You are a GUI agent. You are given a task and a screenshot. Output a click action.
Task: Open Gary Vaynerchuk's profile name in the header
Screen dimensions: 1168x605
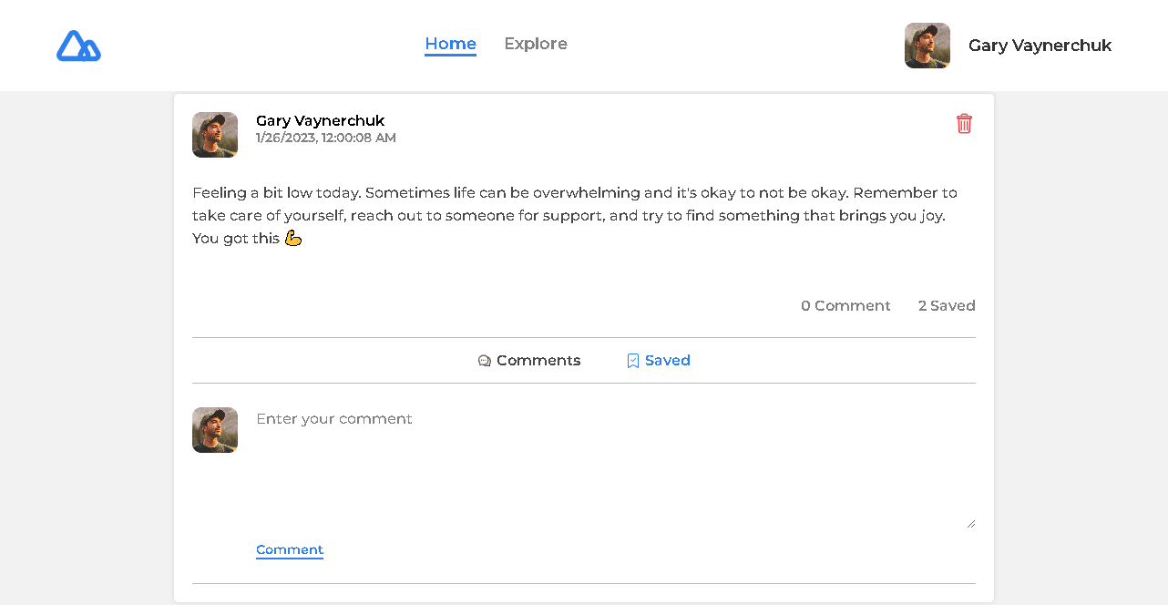click(1040, 46)
